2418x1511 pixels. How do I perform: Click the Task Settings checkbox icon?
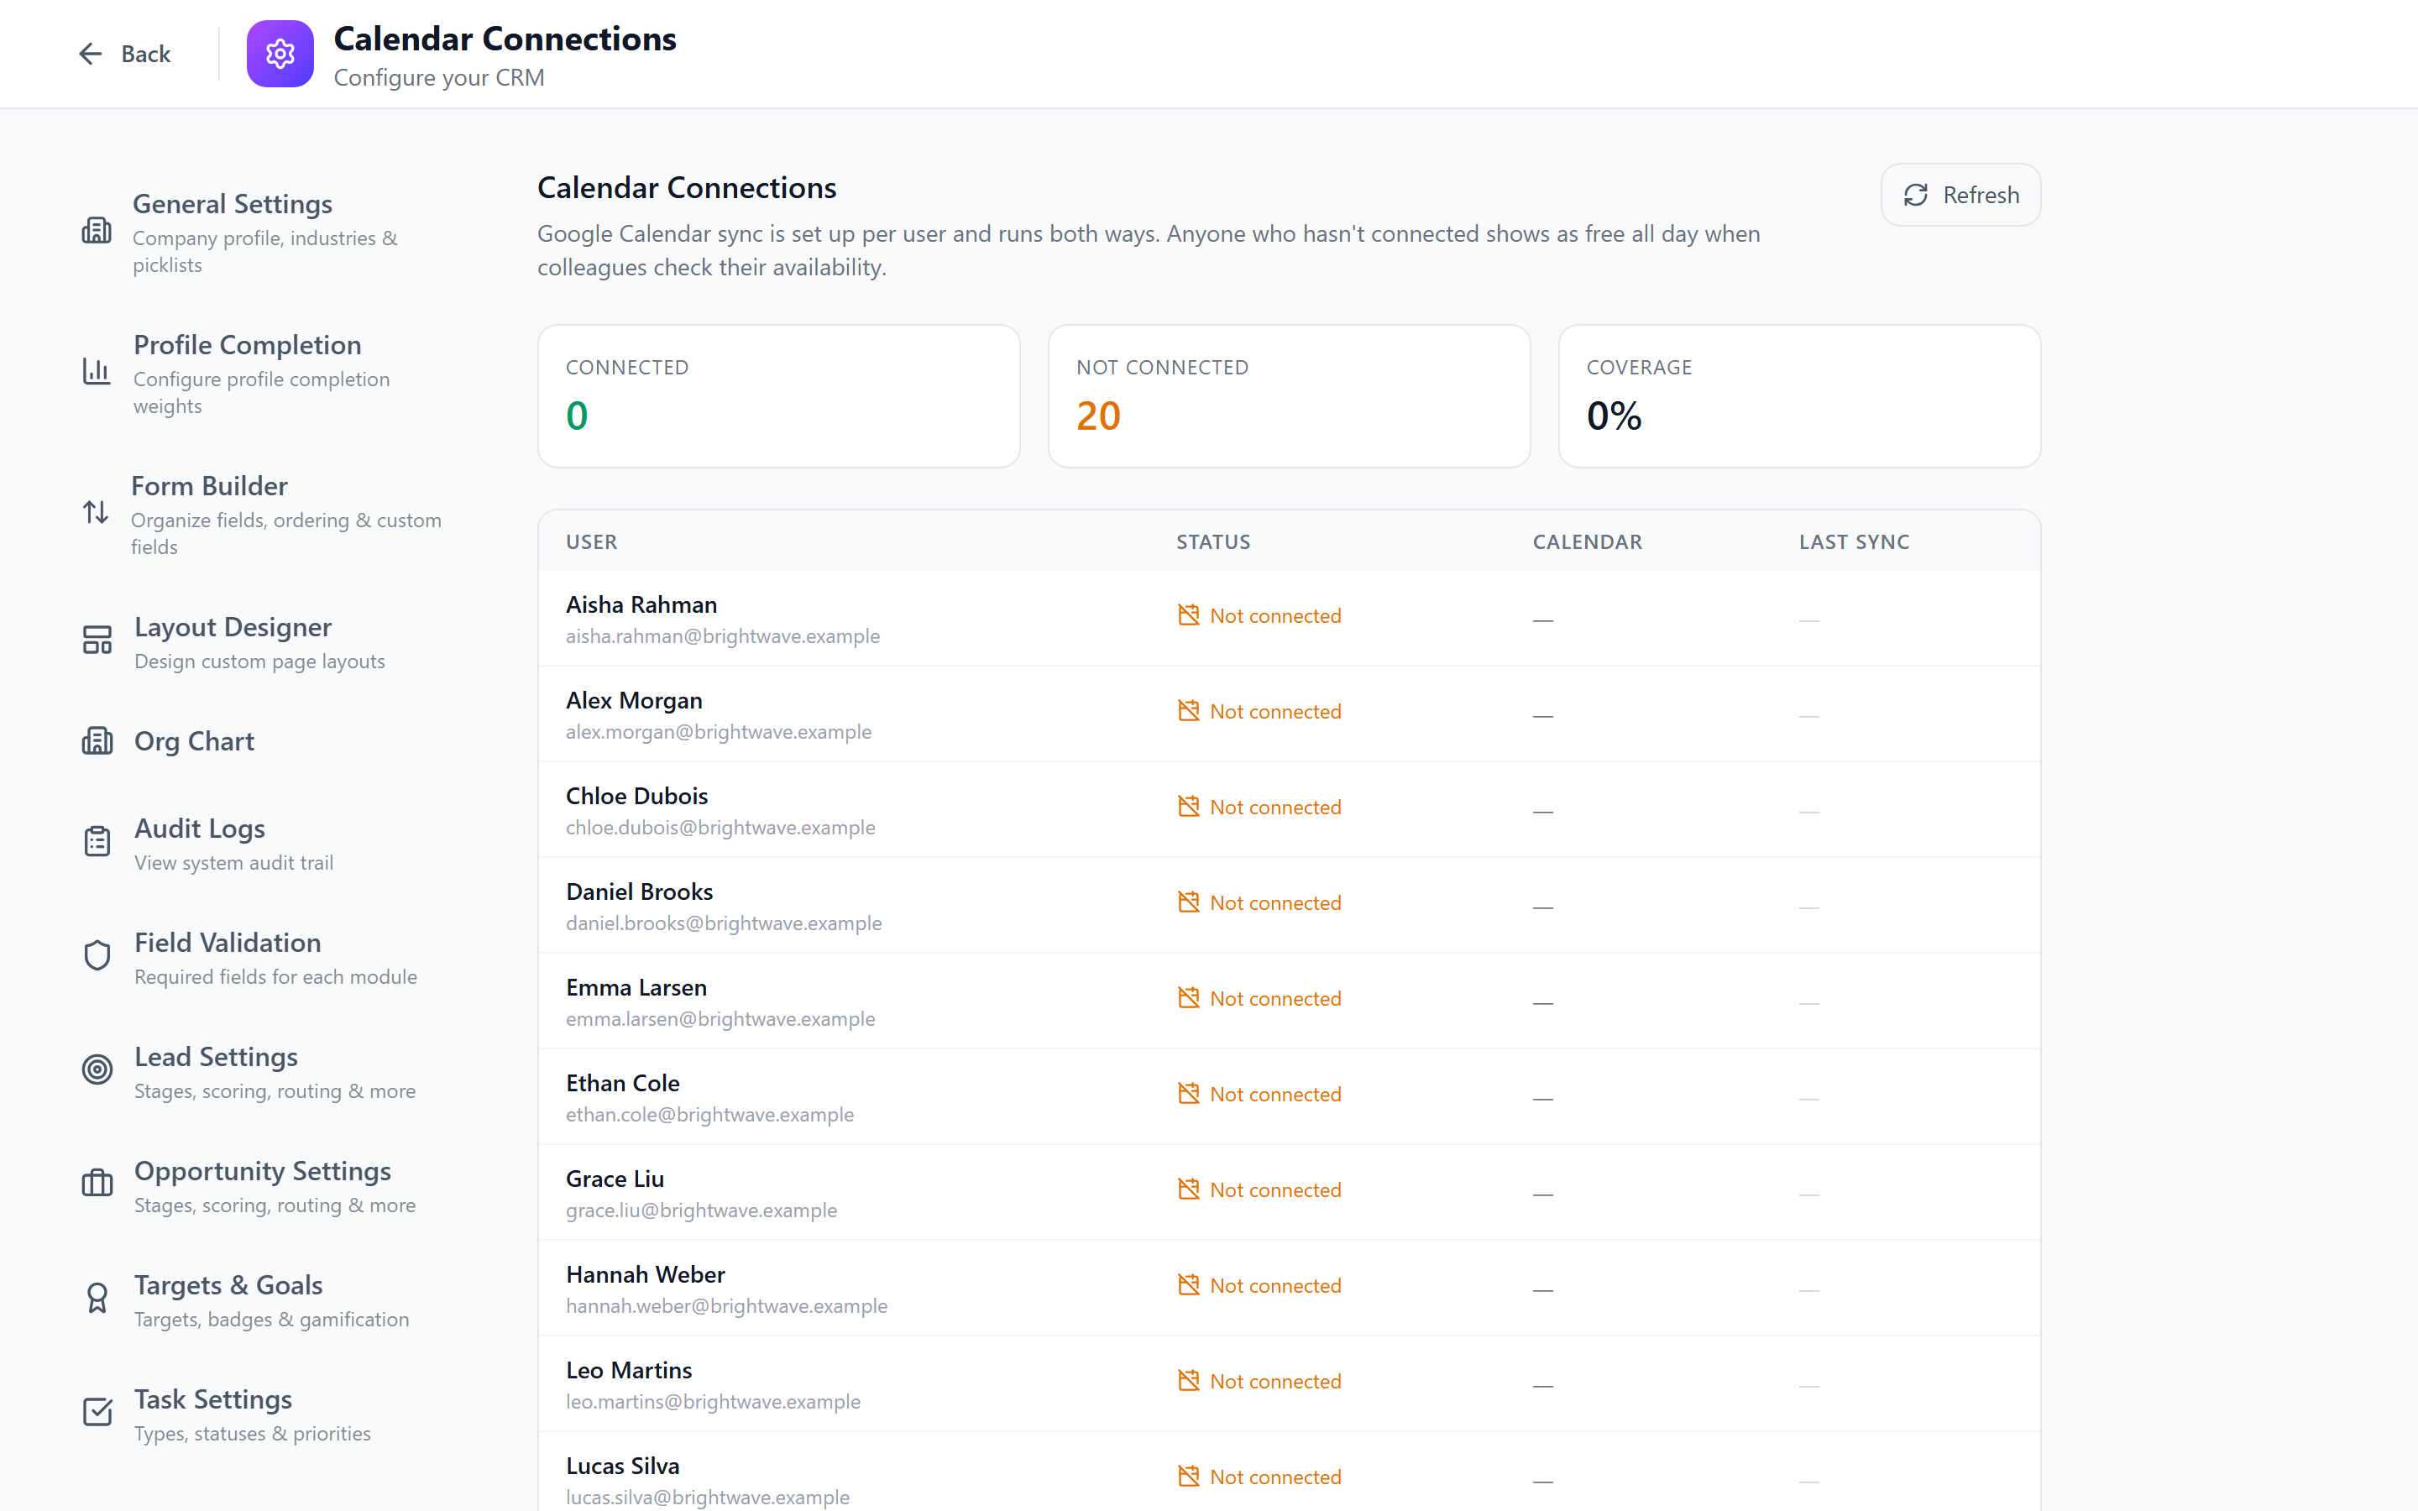(x=97, y=1412)
